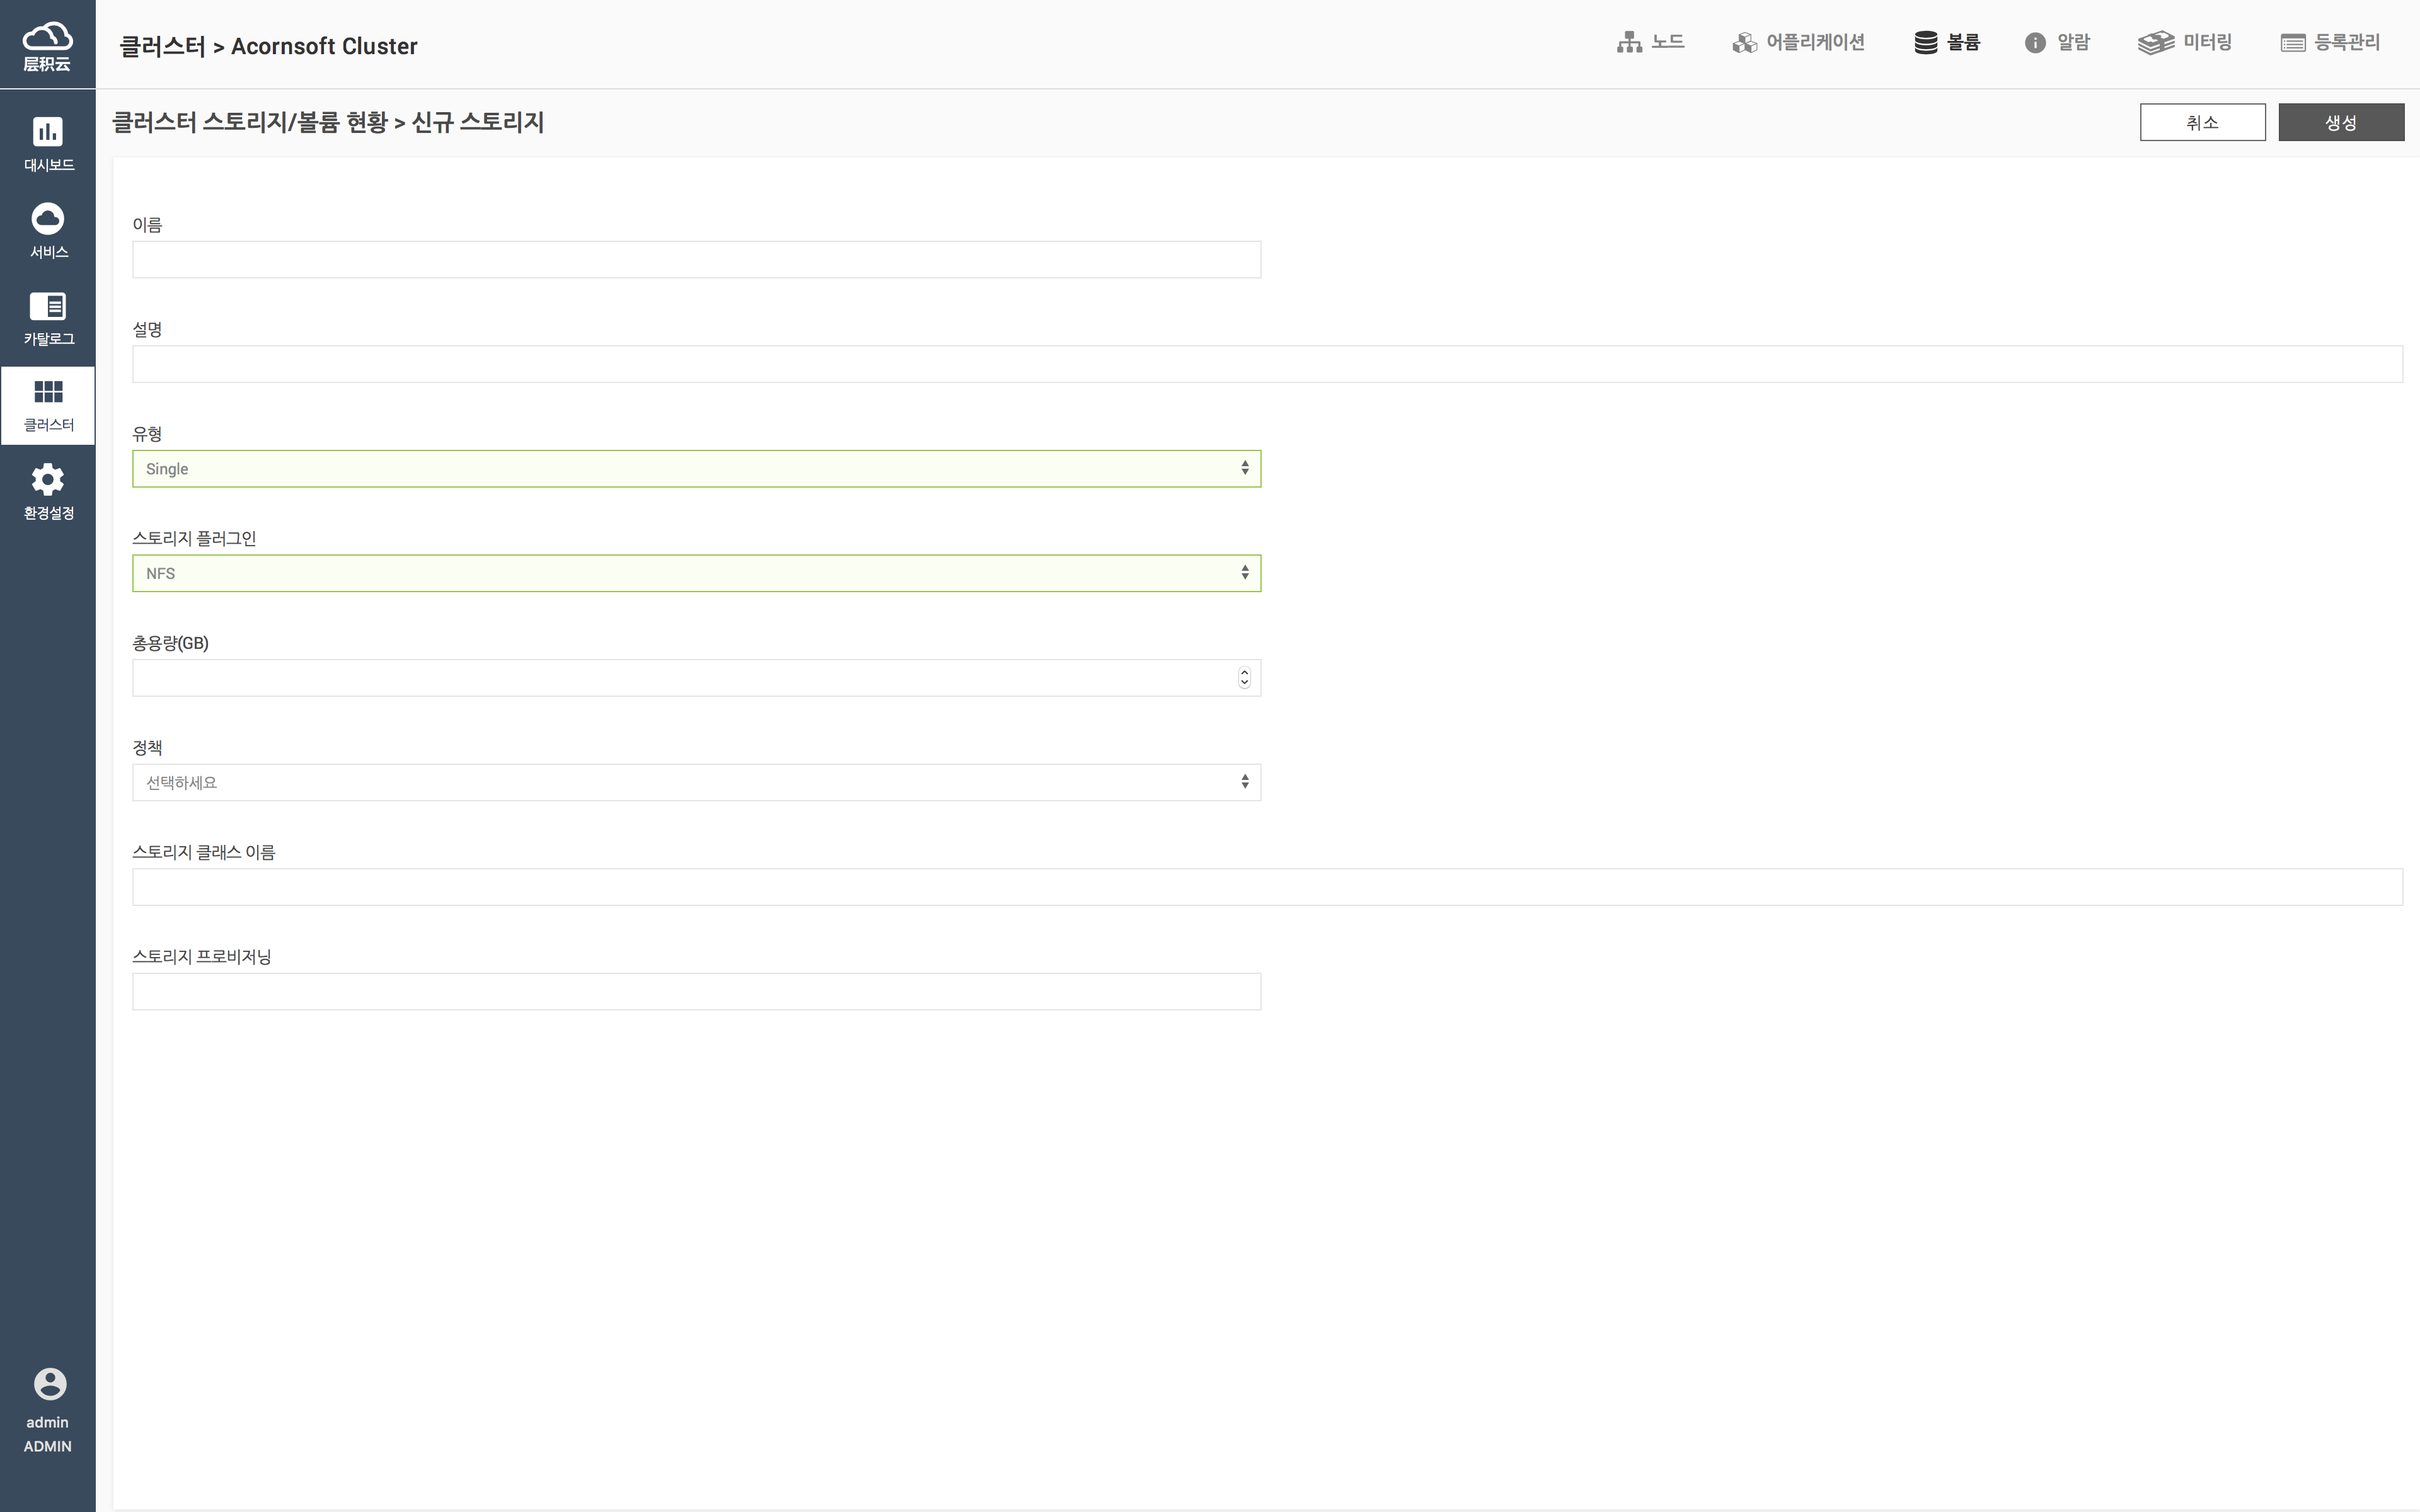Select the 클러스터 grid icon

tap(48, 391)
